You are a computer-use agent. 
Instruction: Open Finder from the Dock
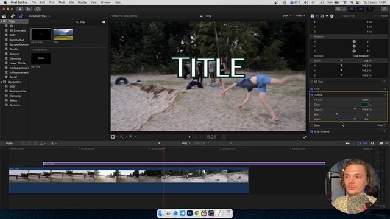coord(161,214)
